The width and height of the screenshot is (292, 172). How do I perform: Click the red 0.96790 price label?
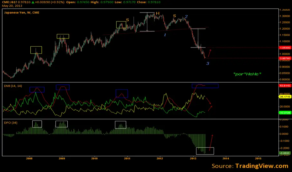click(x=284, y=58)
